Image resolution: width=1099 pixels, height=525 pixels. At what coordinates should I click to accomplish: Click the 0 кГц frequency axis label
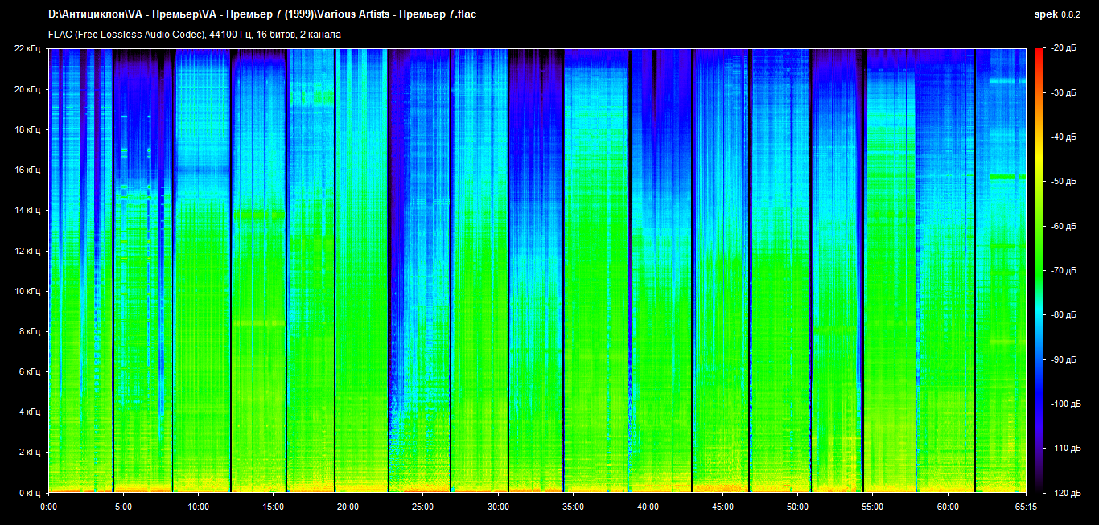tap(31, 492)
